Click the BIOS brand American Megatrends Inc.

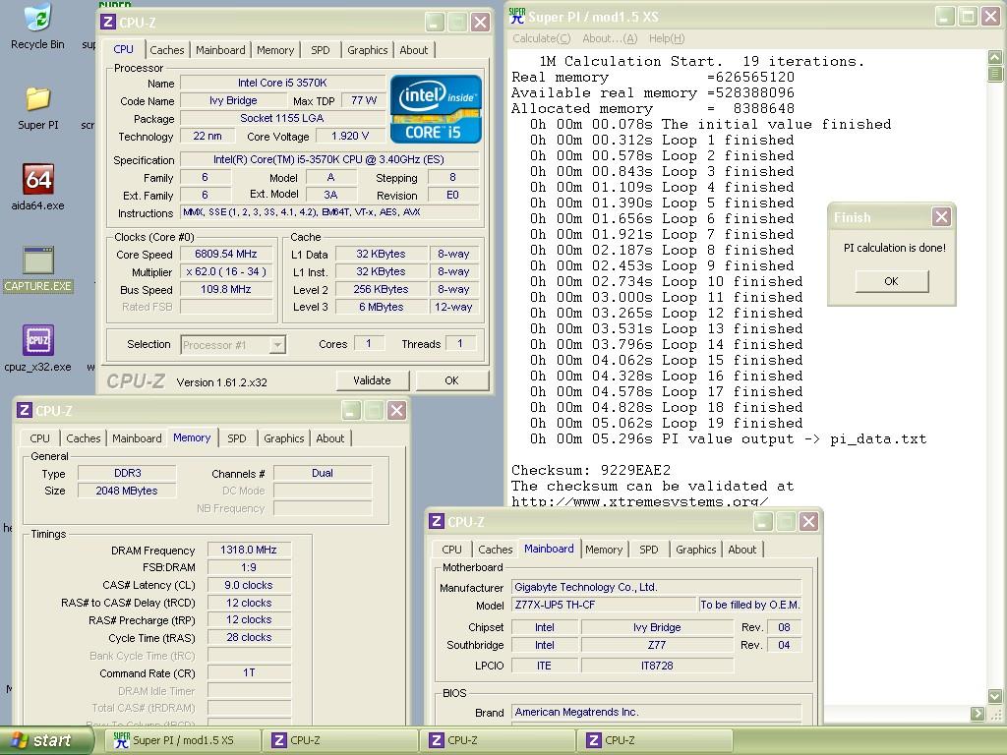[656, 712]
